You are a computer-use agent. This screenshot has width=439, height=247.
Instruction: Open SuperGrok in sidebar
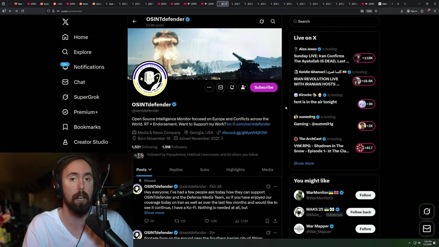pos(81,97)
